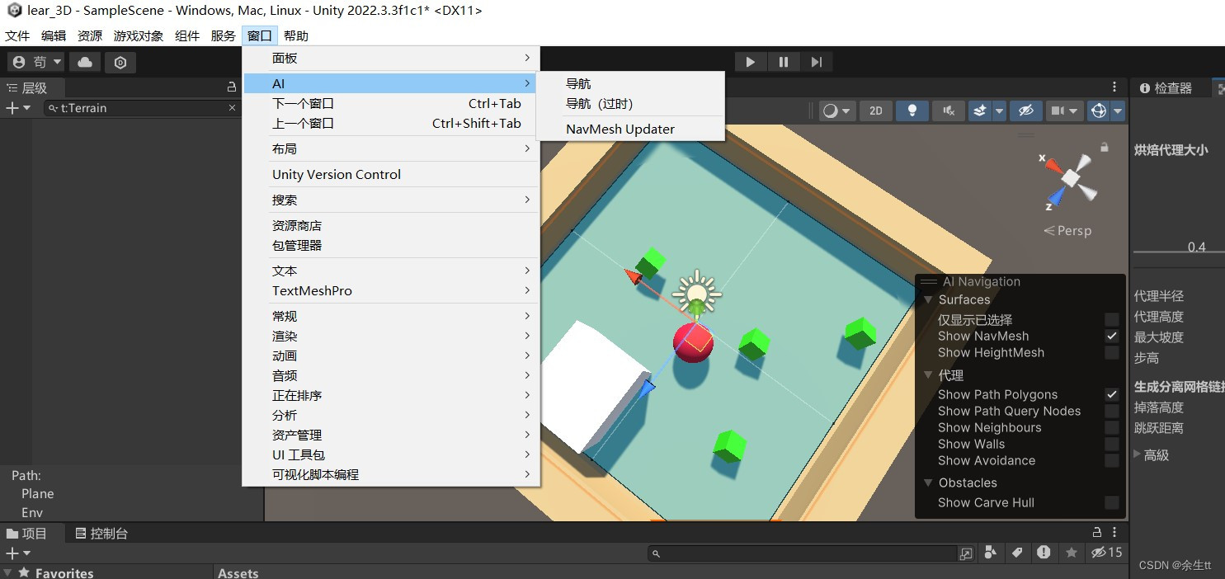Pause the game with the Pause button
This screenshot has height=579, width=1225.
tap(783, 62)
